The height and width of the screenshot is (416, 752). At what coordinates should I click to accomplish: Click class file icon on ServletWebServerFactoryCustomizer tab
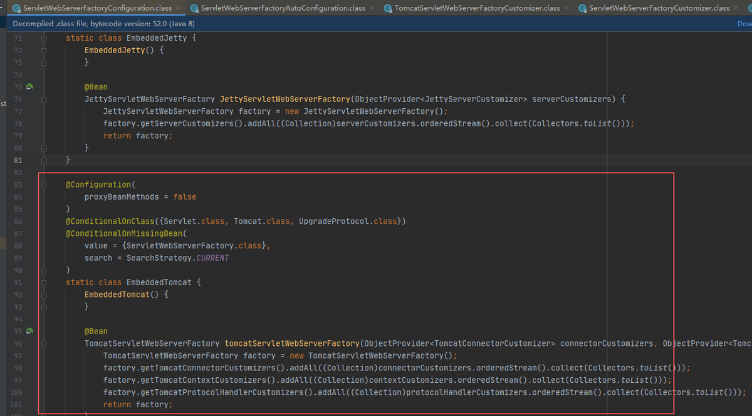583,8
